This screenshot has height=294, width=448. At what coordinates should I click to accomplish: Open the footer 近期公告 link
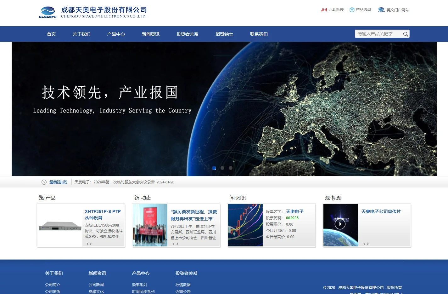pyautogui.click(x=183, y=291)
